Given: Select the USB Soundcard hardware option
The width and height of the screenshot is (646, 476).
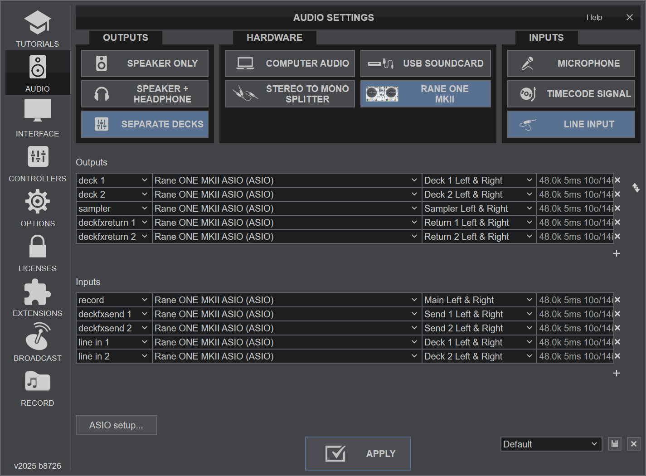Looking at the screenshot, I should coord(425,63).
